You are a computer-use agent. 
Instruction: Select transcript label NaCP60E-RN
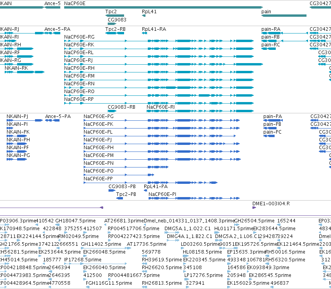point(79,83)
